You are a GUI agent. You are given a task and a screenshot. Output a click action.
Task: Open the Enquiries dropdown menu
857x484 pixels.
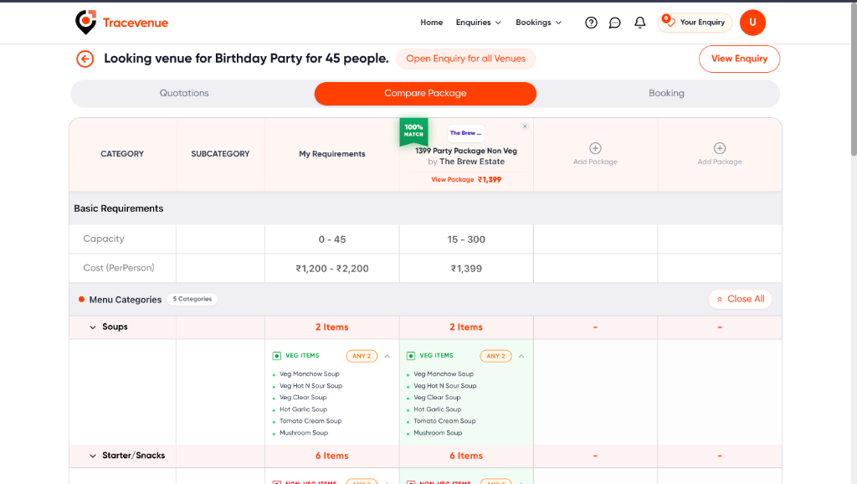(x=478, y=23)
